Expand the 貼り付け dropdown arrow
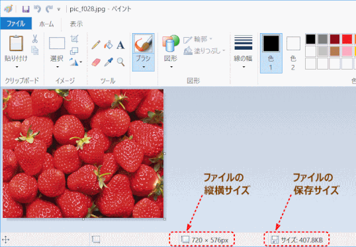The image size is (356, 247). [17, 67]
